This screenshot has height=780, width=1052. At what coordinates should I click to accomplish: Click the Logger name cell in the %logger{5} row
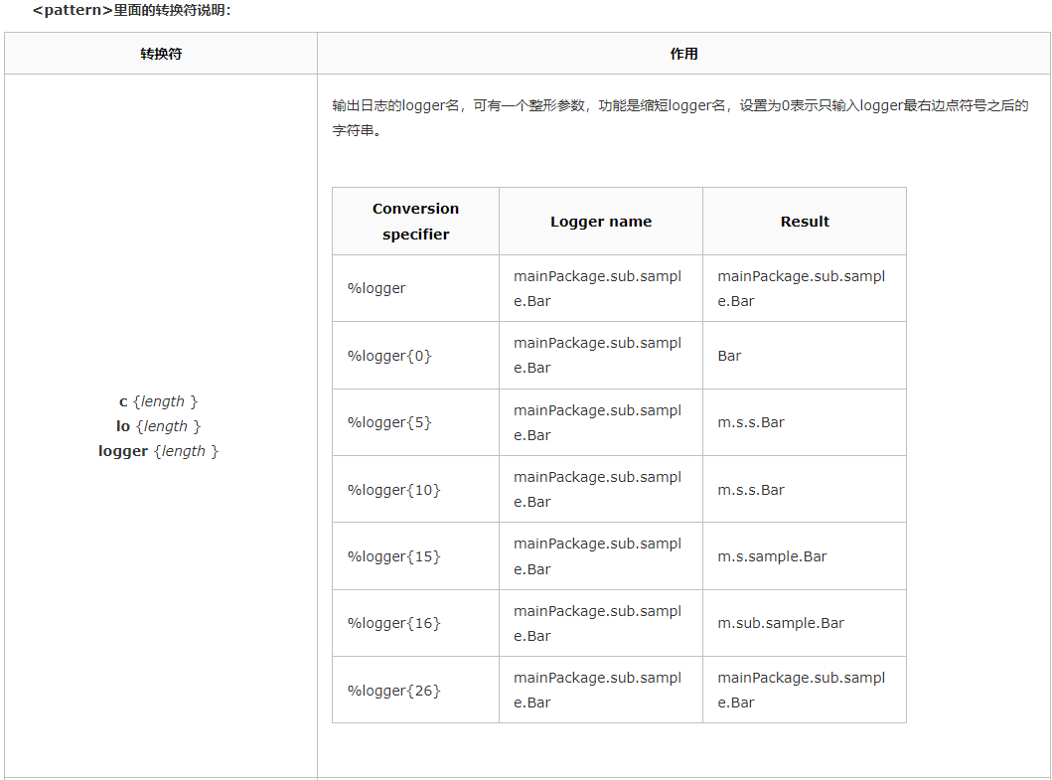[x=600, y=422]
